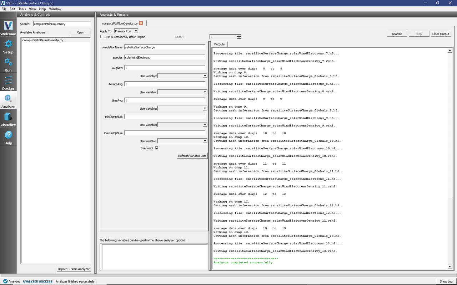
Task: Click the iterateAvg input field
Action: click(x=165, y=84)
